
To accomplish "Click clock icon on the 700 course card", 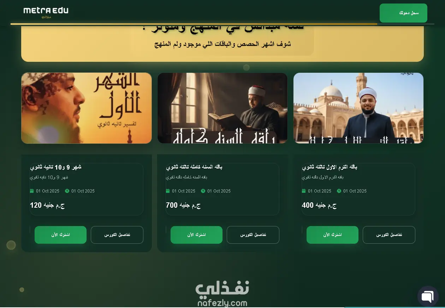I will click(x=203, y=191).
